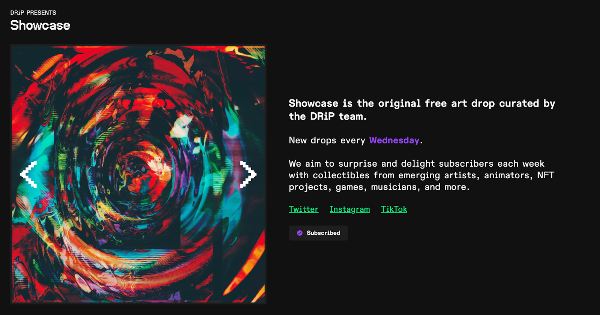Open the Twitter link
The height and width of the screenshot is (315, 600).
click(x=303, y=209)
